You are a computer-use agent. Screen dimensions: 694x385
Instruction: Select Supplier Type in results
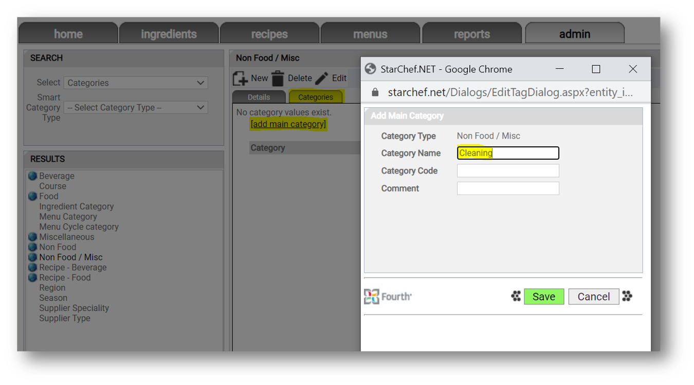(x=65, y=318)
